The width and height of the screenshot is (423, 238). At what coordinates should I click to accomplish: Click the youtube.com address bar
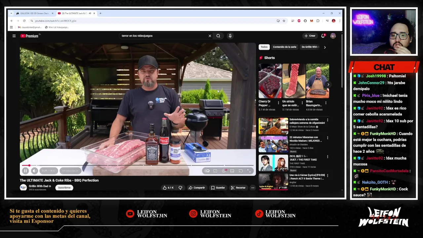pyautogui.click(x=152, y=21)
